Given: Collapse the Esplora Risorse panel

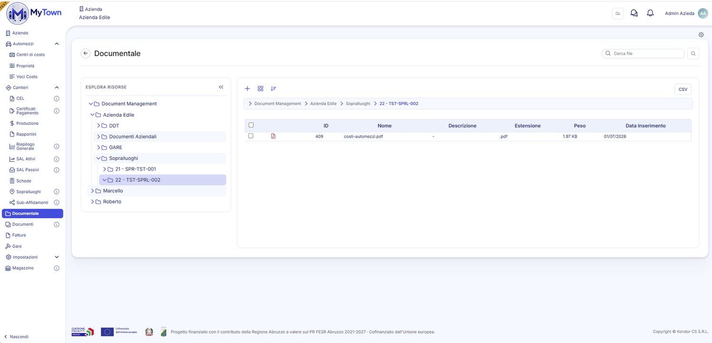Looking at the screenshot, I should (x=221, y=87).
